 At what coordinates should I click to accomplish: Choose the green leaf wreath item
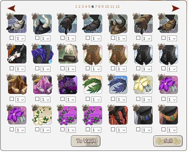click(x=93, y=85)
